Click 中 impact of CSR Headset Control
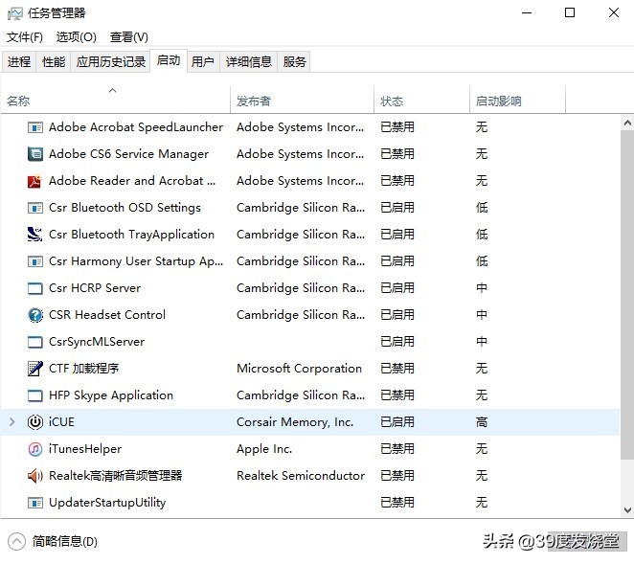This screenshot has width=634, height=564. (x=482, y=315)
